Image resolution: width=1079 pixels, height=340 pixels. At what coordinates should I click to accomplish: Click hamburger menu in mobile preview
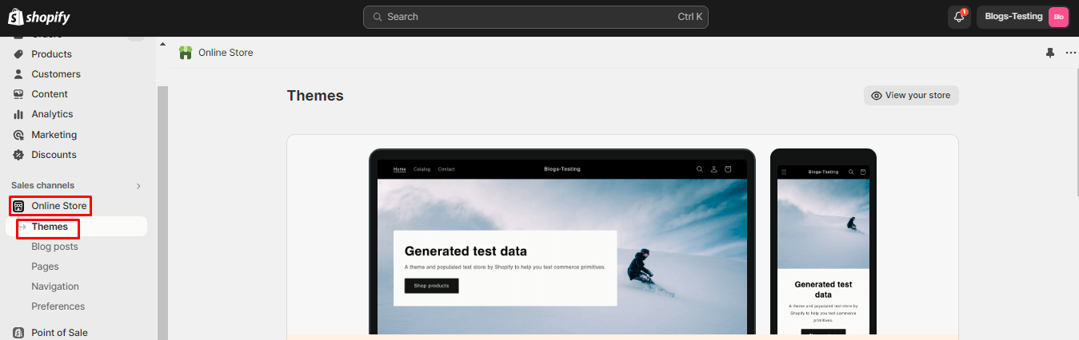pos(784,172)
